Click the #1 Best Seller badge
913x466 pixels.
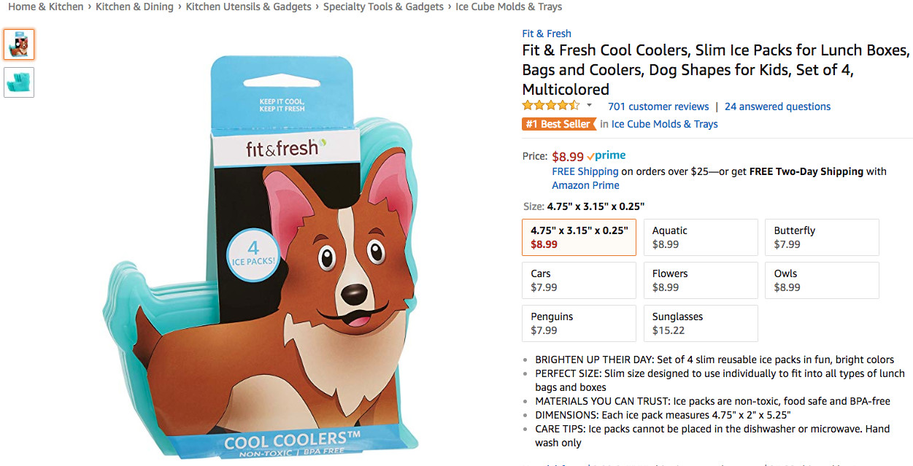558,124
